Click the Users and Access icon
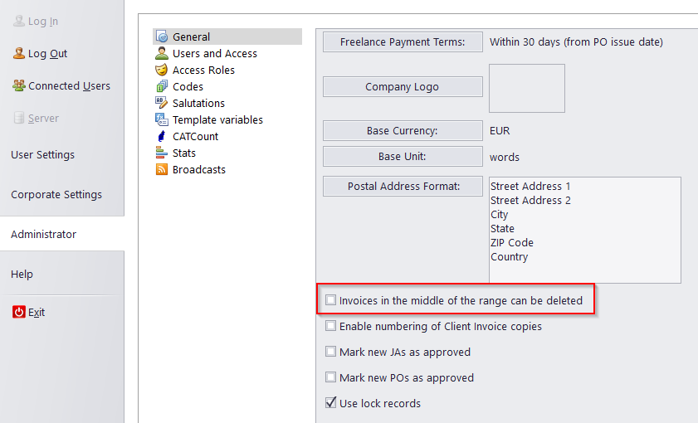This screenshot has width=698, height=423. point(162,53)
